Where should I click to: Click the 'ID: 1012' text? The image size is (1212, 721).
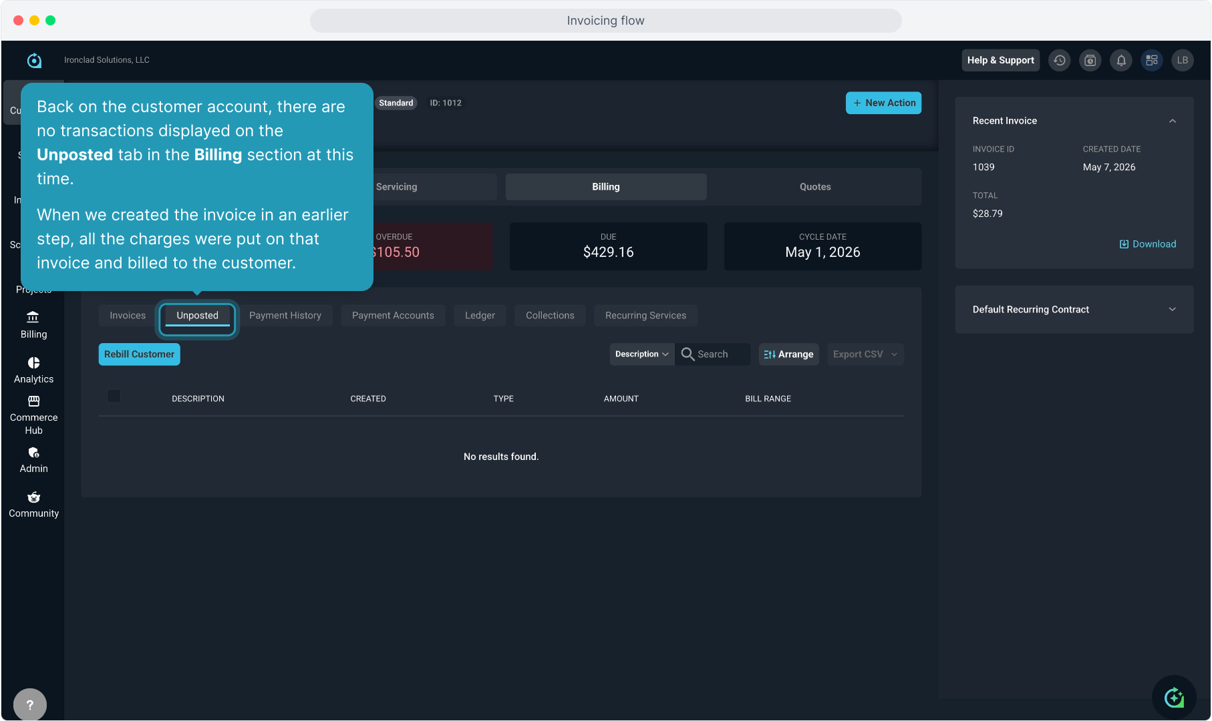[x=446, y=103]
